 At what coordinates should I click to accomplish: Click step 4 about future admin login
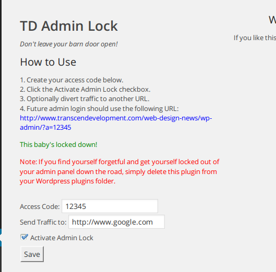click(x=99, y=109)
